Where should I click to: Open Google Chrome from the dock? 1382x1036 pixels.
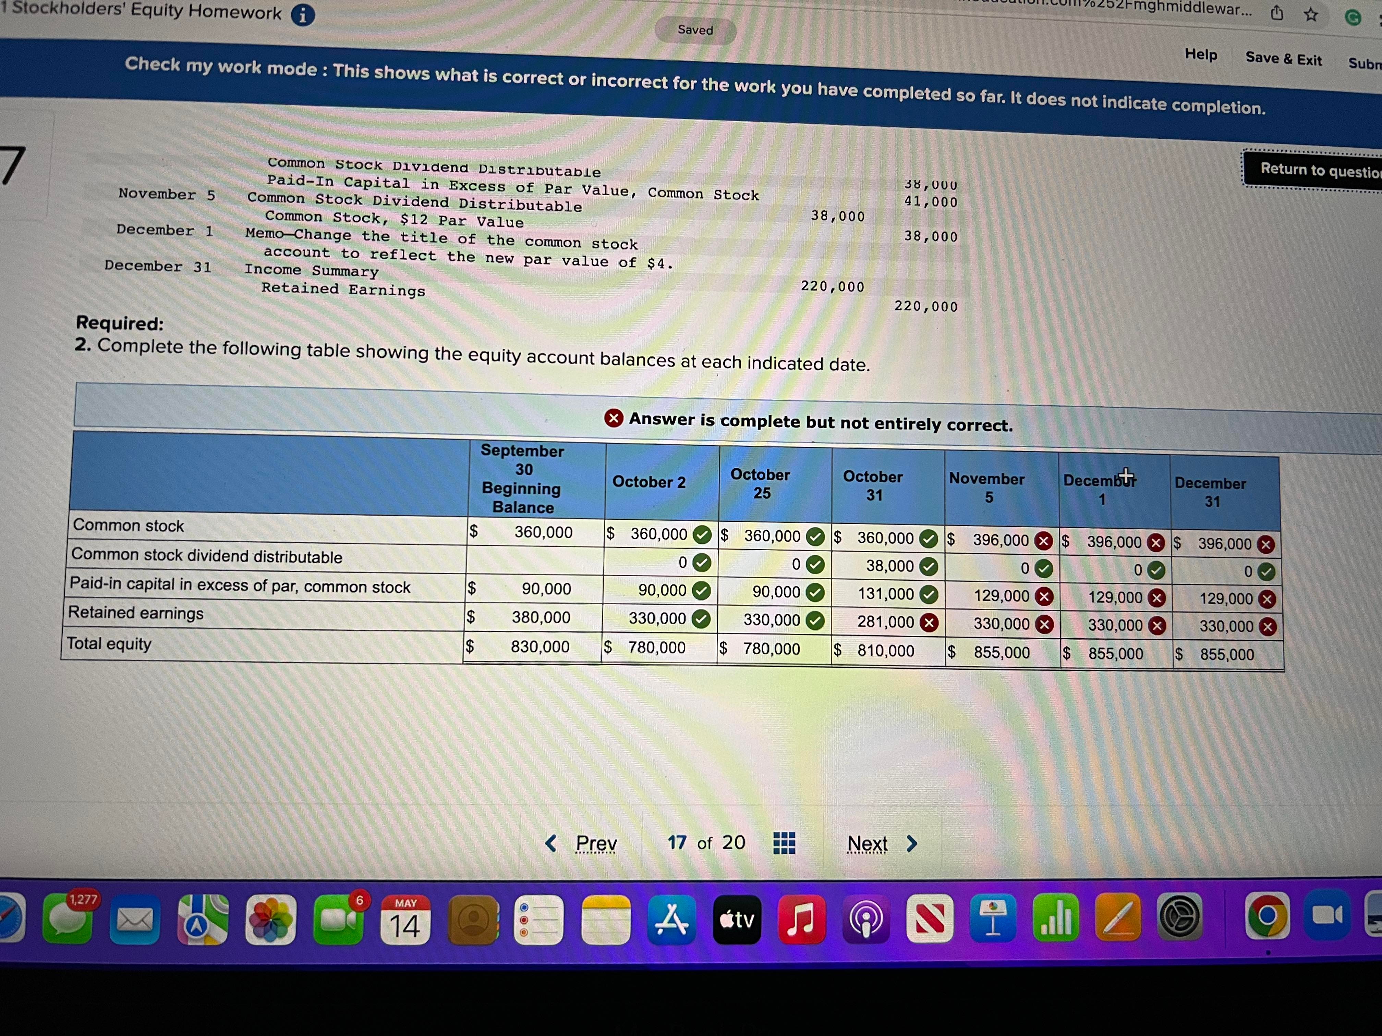coord(1268,915)
